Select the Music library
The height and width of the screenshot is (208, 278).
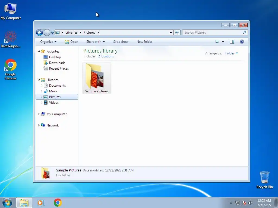53,91
